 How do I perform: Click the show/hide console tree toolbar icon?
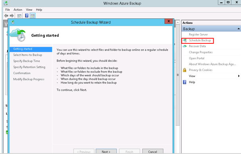[19, 16]
